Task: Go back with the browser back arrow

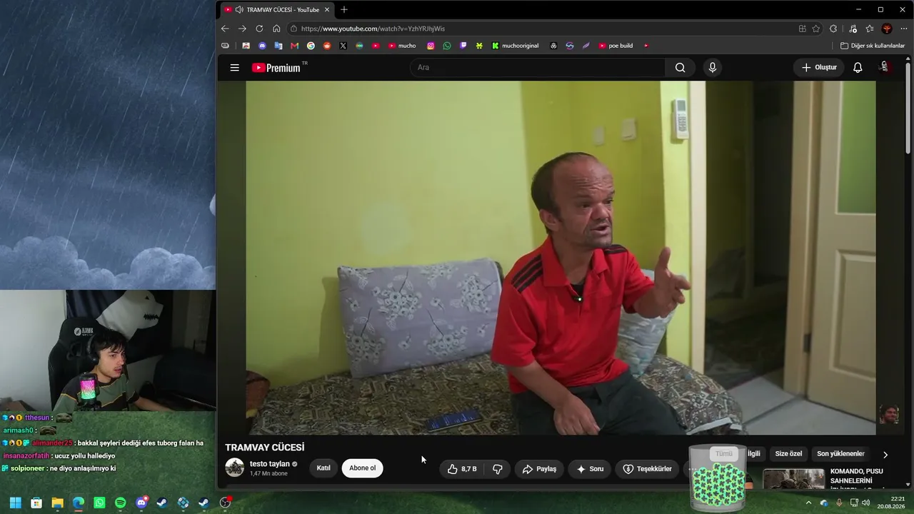Action: click(225, 29)
